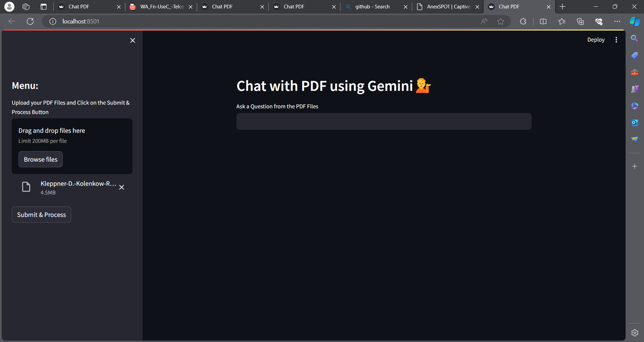
Task: Launch Games from the right sidebar
Action: click(635, 89)
